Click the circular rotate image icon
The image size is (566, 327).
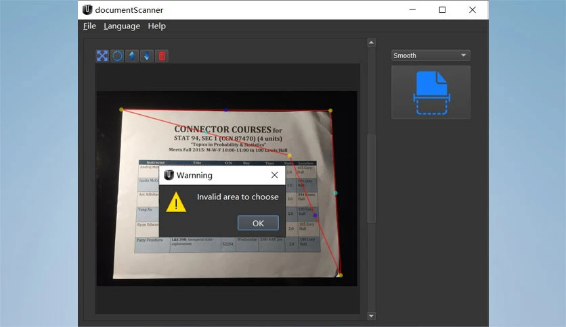click(117, 56)
